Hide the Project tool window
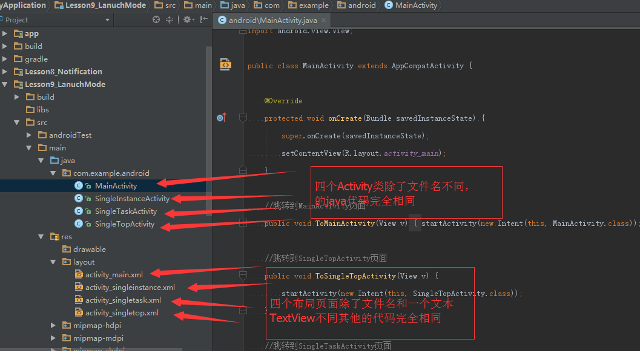Viewport: 640px width, 351px height. click(200, 19)
